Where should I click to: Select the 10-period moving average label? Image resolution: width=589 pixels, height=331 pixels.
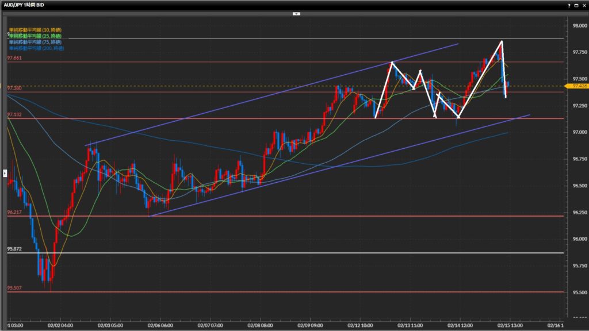(35, 29)
